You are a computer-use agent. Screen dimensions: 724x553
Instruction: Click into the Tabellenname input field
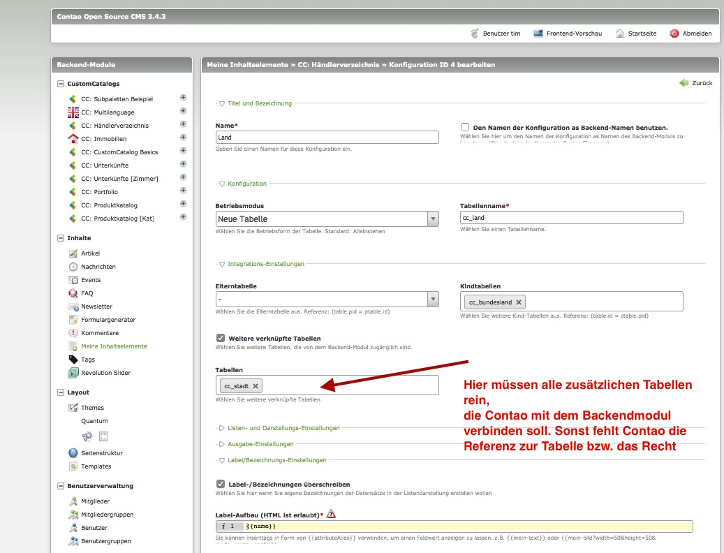[571, 218]
